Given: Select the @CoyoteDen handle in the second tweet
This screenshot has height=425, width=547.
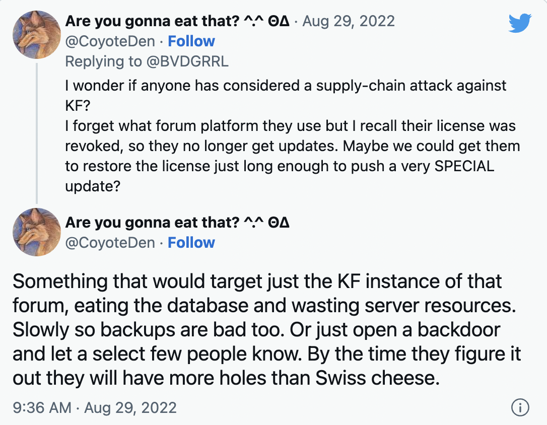Looking at the screenshot, I should click(x=110, y=243).
